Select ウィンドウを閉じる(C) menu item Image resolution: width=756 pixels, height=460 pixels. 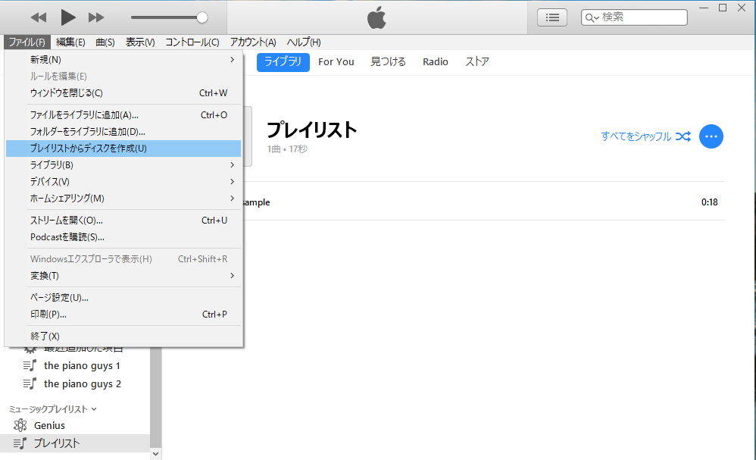click(123, 93)
